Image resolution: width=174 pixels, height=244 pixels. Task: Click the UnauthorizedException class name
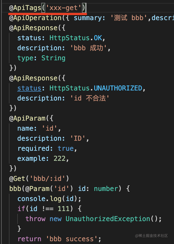pyautogui.click(x=108, y=219)
